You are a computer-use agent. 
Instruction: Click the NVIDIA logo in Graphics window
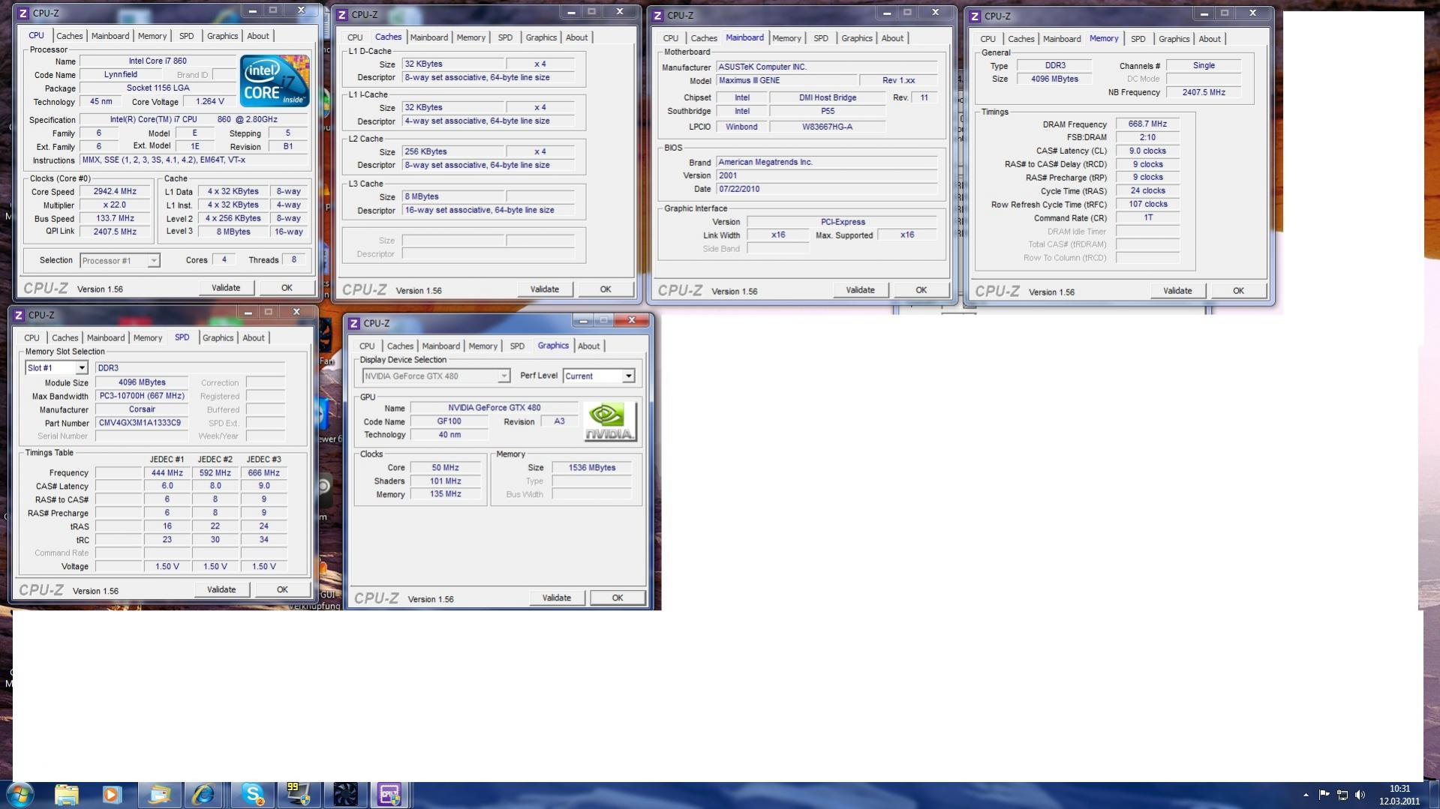tap(610, 422)
